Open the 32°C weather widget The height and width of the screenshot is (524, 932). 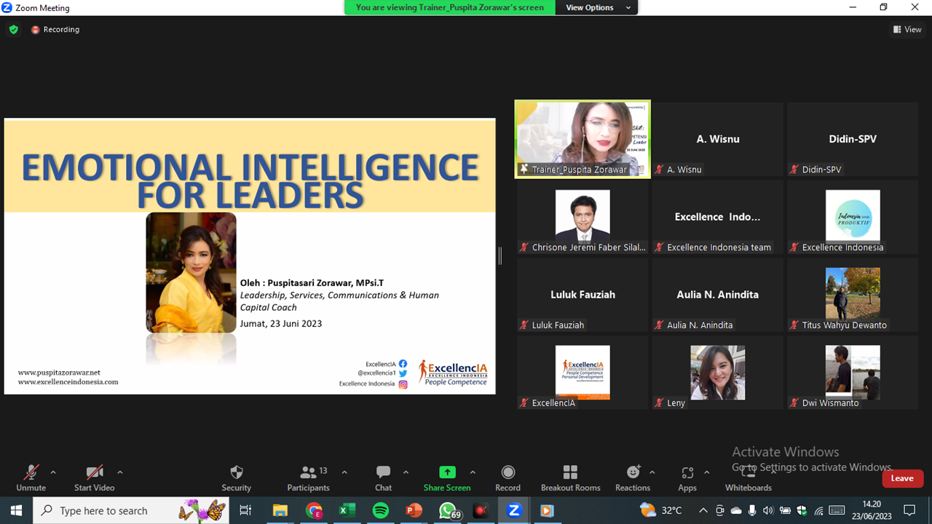(661, 510)
